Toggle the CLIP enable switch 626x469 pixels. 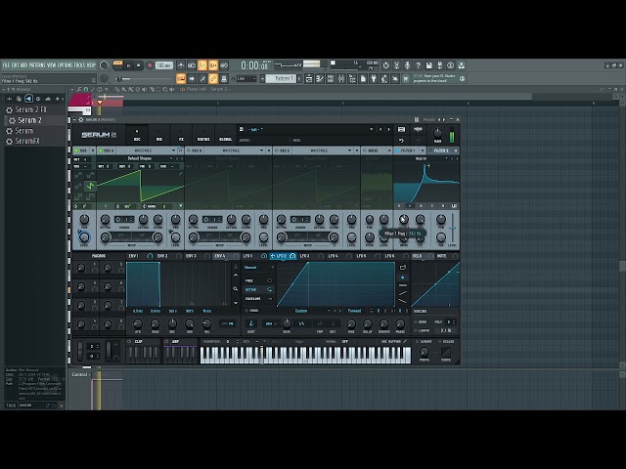coord(129,342)
